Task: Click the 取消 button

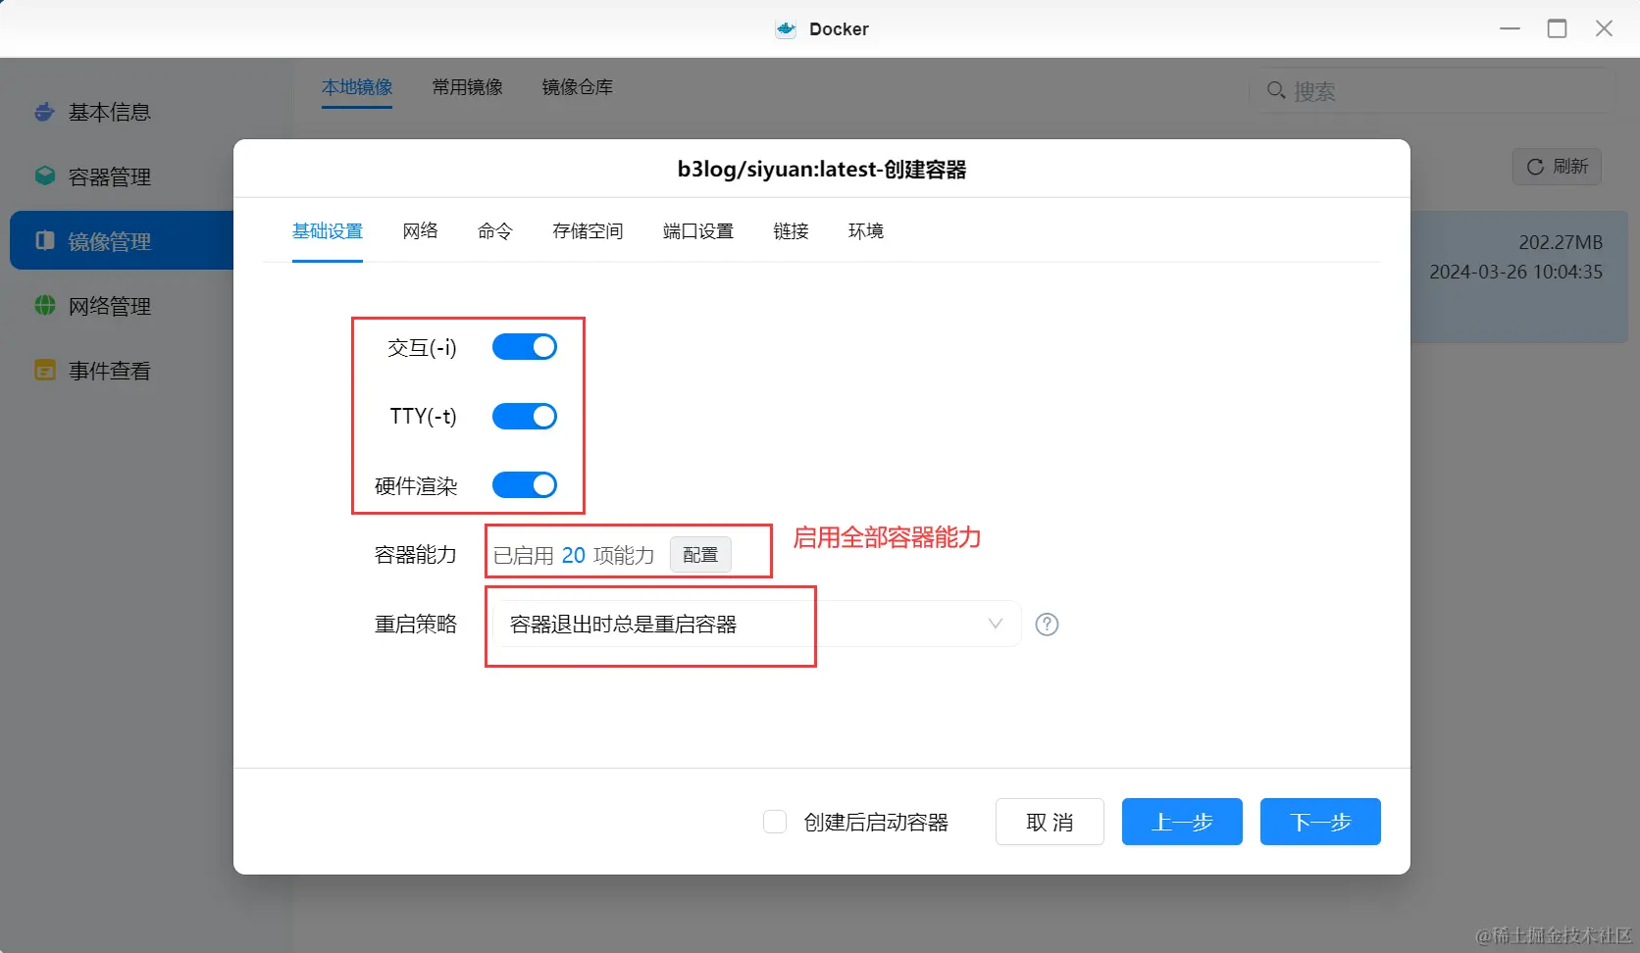Action: tap(1050, 822)
